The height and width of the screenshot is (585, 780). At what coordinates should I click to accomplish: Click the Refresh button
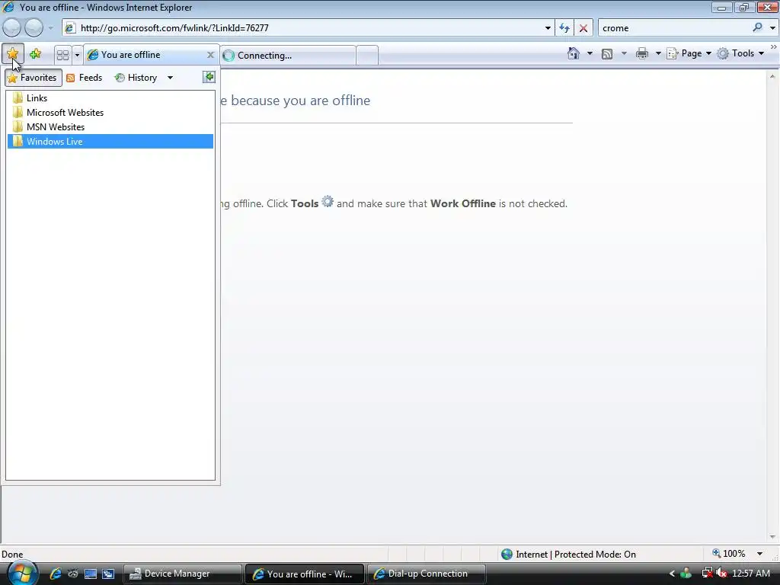(x=564, y=28)
